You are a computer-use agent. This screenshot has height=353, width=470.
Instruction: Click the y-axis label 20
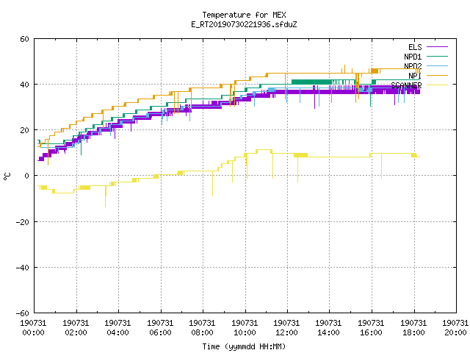[x=24, y=130]
